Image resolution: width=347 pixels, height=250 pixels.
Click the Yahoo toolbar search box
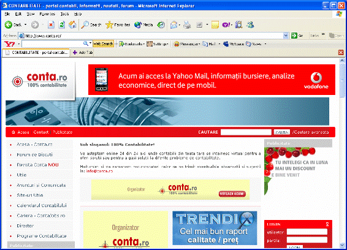52,44
